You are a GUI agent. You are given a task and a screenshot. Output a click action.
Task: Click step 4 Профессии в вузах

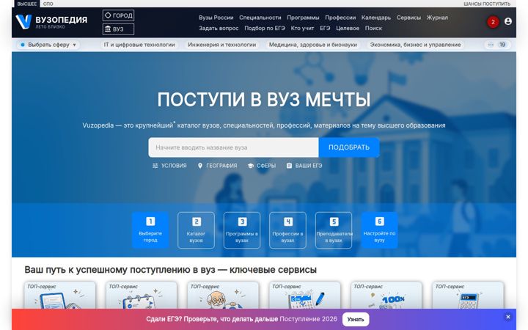(287, 230)
